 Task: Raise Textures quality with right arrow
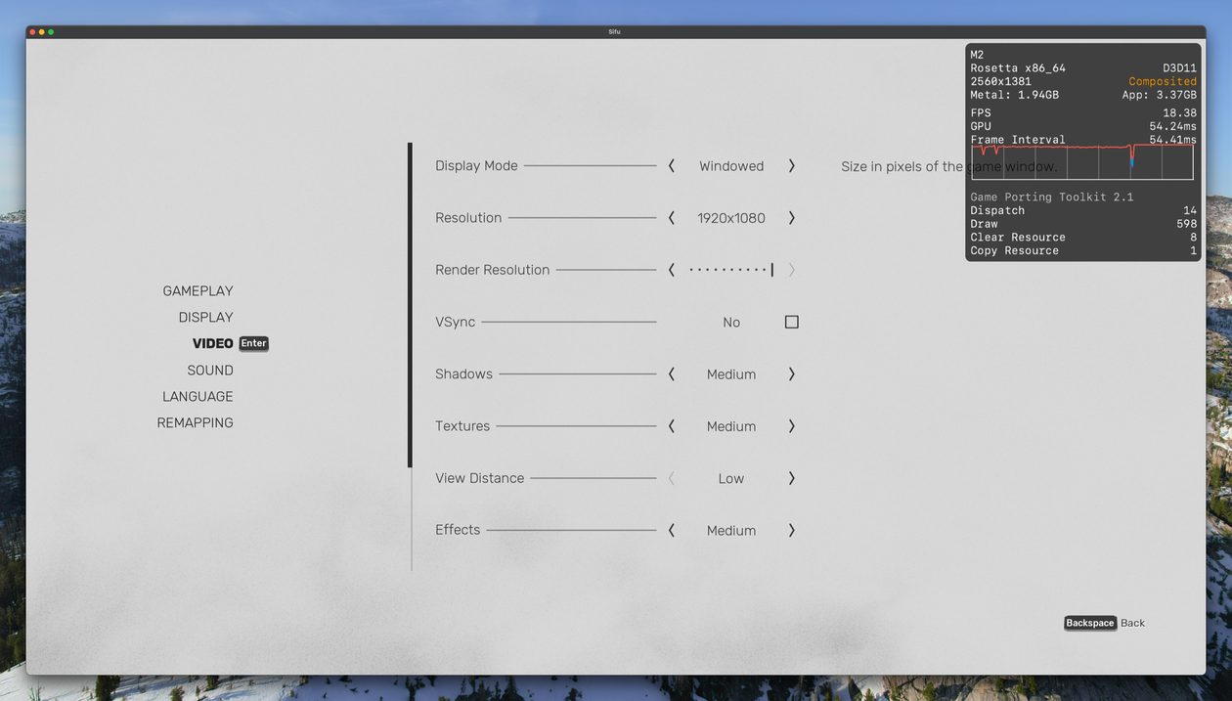coord(791,426)
